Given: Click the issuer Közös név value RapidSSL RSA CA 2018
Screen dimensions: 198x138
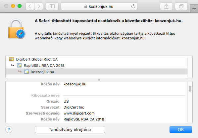Looking at the screenshot, I should pyautogui.click(x=84, y=119).
